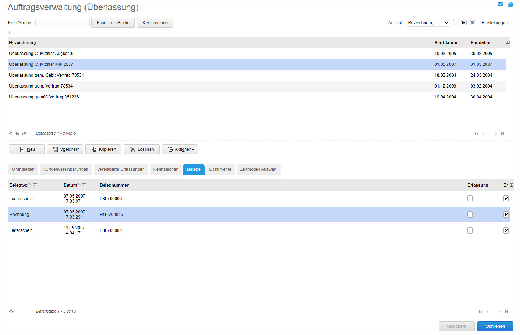Expand the small arrow under Filter/Suche

(9, 33)
